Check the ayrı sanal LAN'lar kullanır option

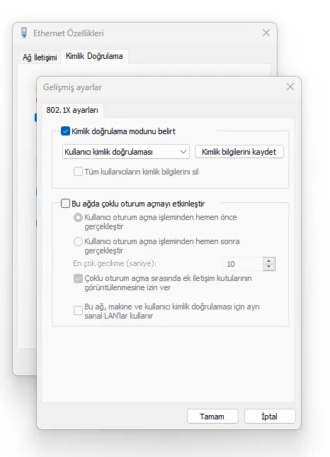point(78,311)
